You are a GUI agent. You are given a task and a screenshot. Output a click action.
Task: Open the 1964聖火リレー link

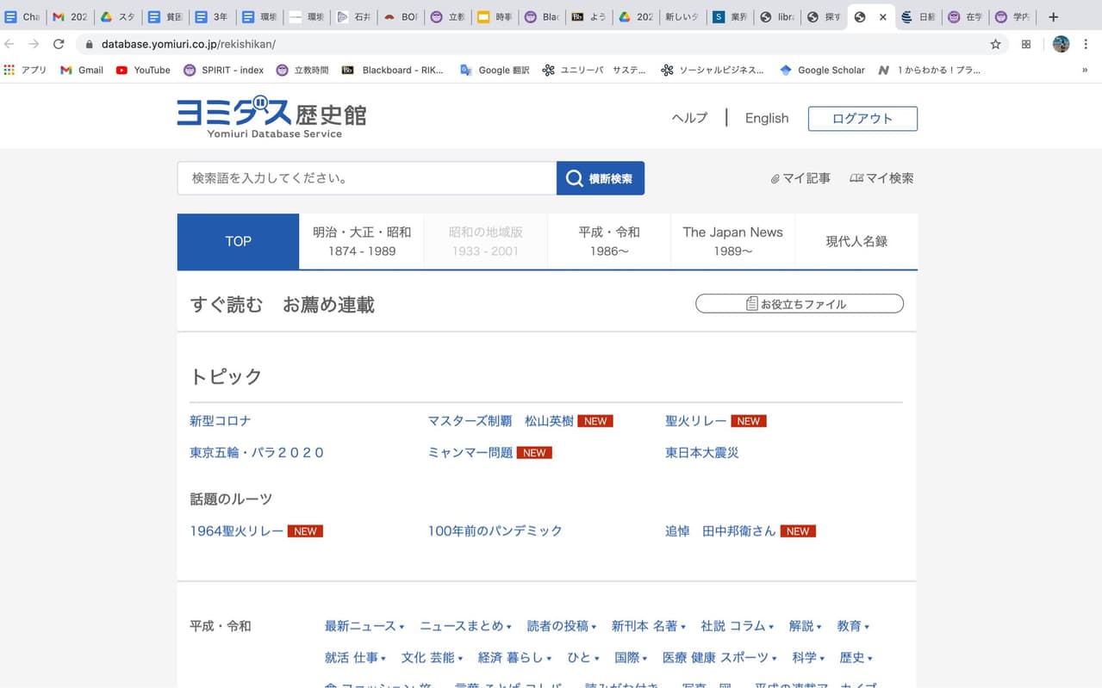(237, 531)
